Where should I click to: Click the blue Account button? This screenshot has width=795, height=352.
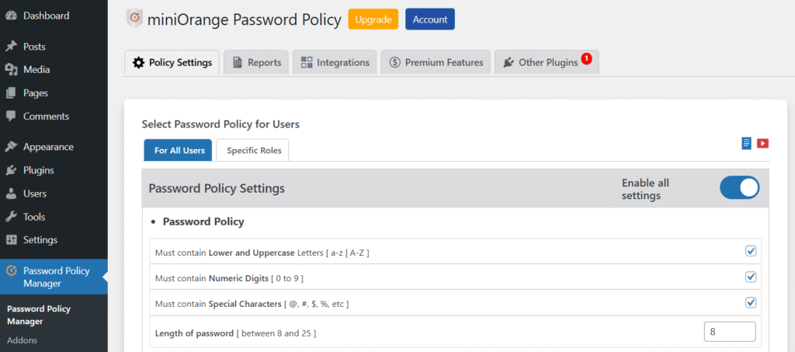coord(429,19)
